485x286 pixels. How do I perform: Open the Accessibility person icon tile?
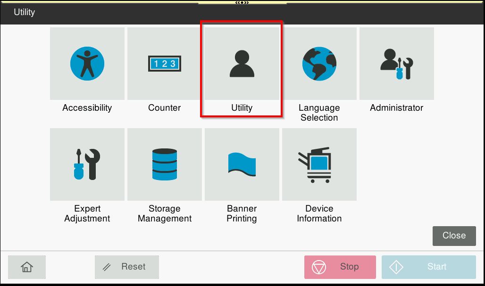(x=87, y=64)
